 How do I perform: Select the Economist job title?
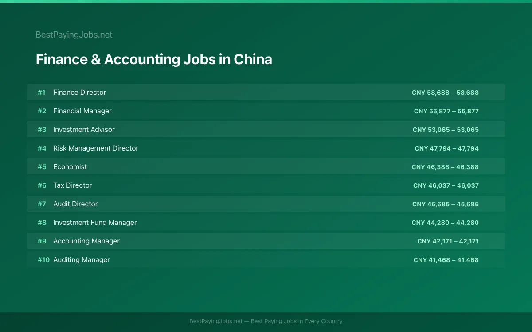click(x=70, y=166)
